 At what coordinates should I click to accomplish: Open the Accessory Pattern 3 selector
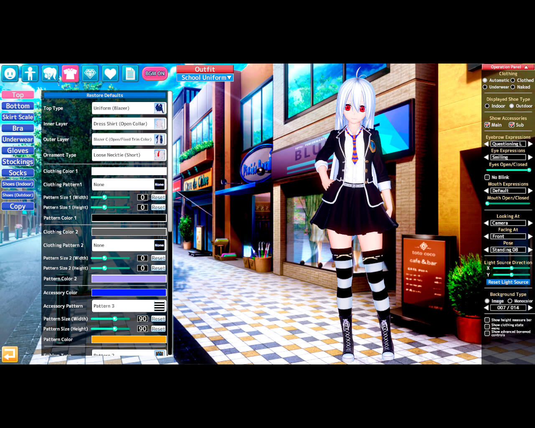click(129, 306)
